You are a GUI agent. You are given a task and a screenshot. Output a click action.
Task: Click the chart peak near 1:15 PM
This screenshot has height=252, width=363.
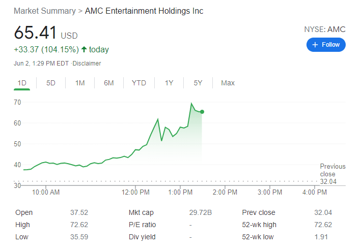click(x=191, y=104)
